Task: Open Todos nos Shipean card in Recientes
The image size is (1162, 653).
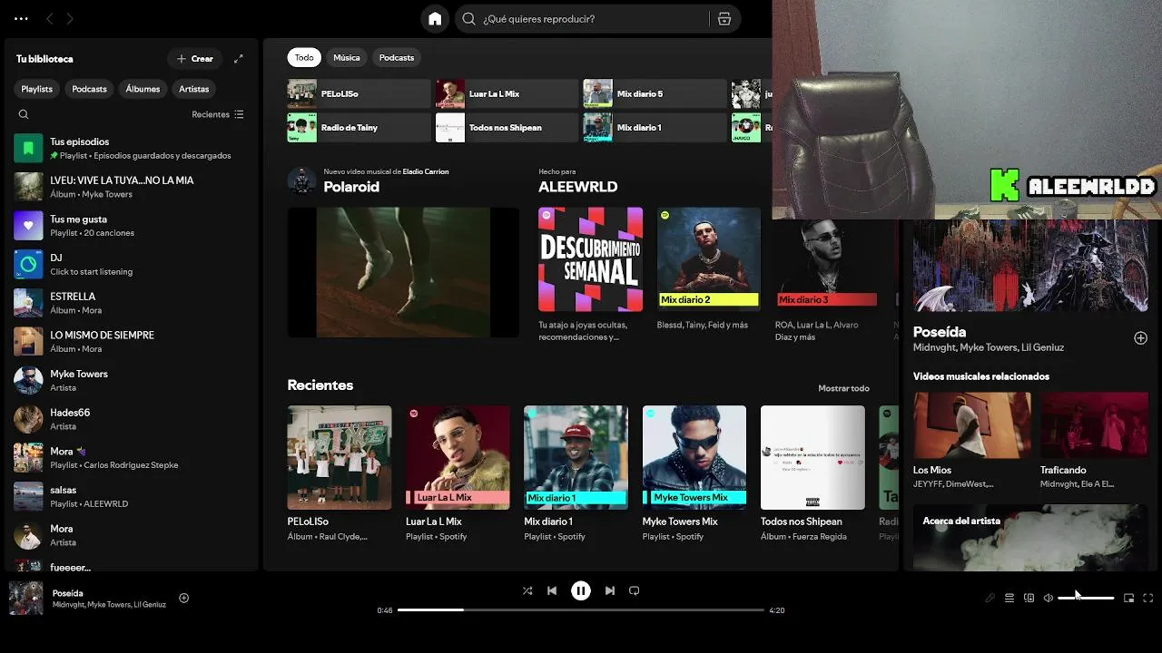Action: [812, 474]
